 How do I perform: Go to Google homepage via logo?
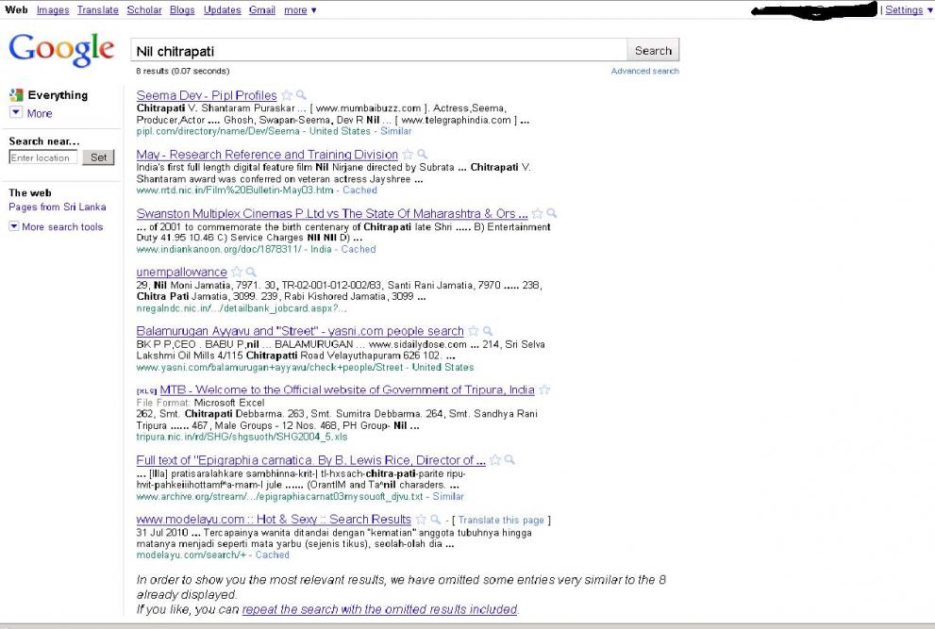pos(61,49)
